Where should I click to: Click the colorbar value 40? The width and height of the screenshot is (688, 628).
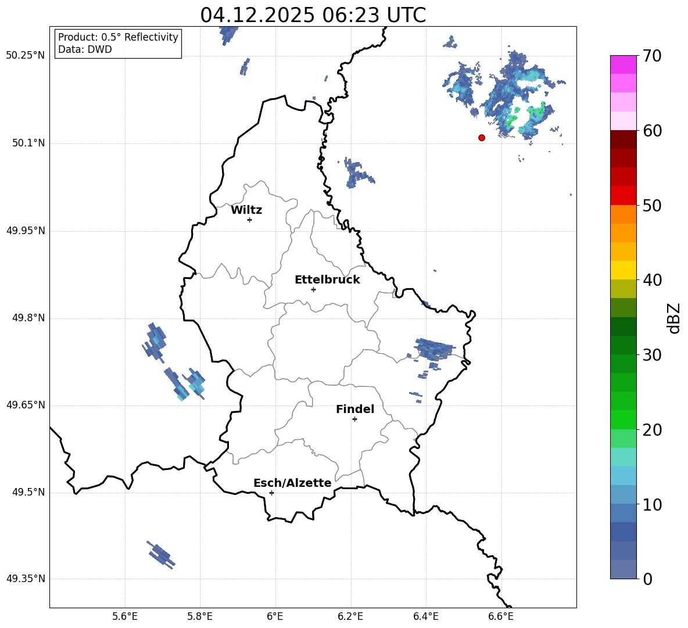(652, 280)
